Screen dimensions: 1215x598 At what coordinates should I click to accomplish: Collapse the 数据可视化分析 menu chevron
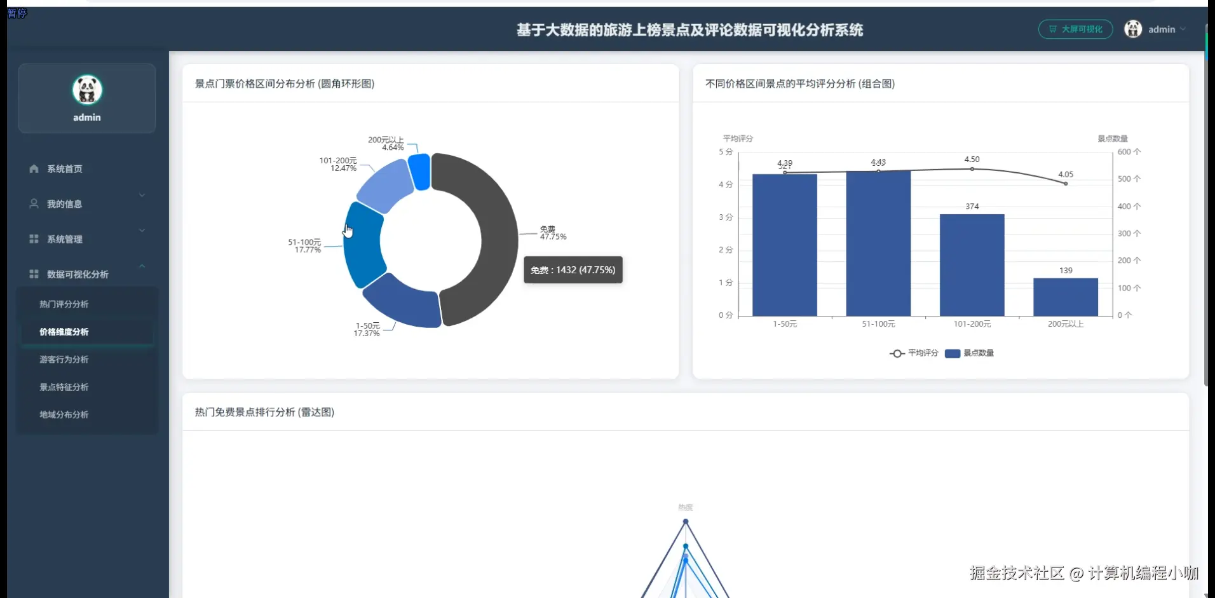pyautogui.click(x=142, y=266)
